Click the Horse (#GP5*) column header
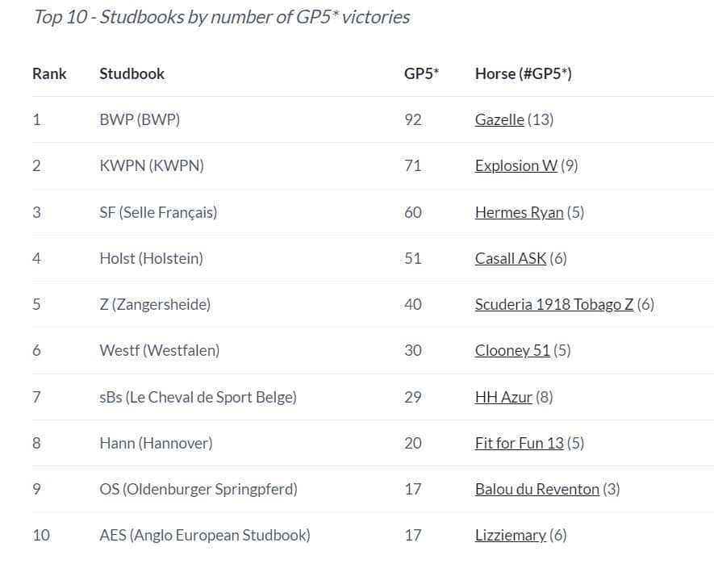The height and width of the screenshot is (572, 714). point(523,73)
